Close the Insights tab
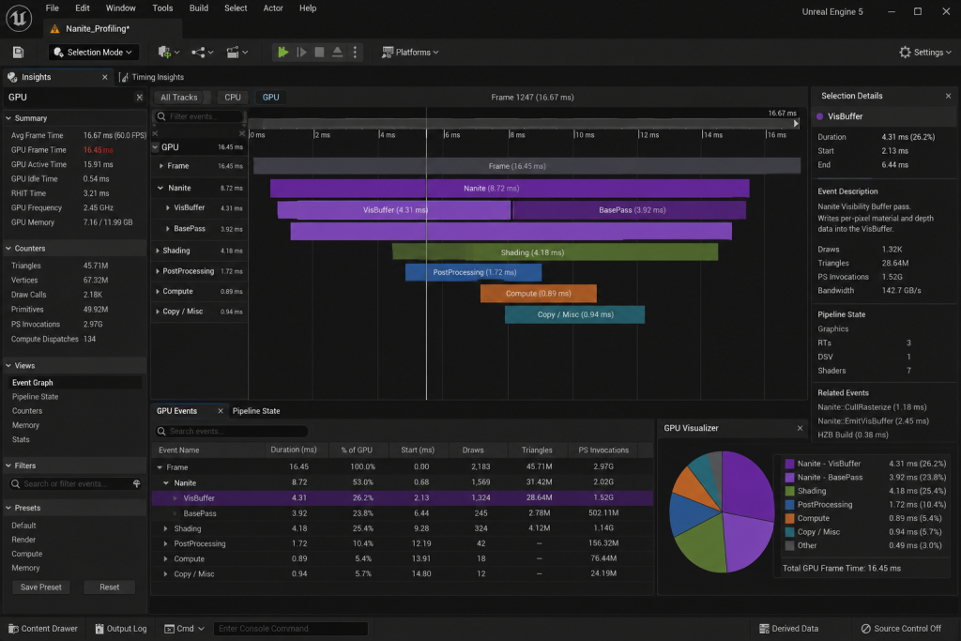 point(105,77)
